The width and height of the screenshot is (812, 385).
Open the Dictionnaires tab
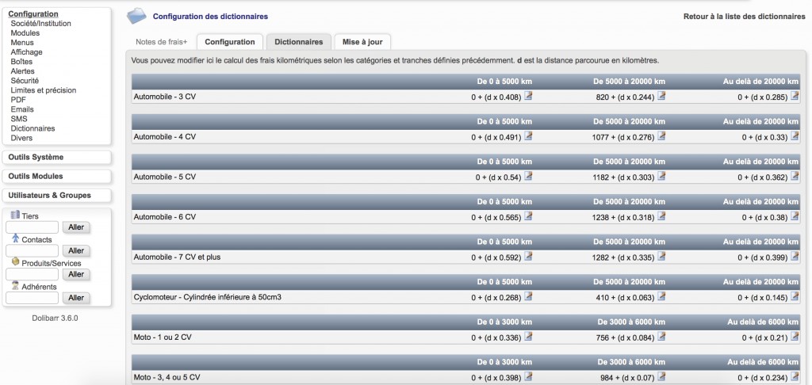click(x=299, y=42)
